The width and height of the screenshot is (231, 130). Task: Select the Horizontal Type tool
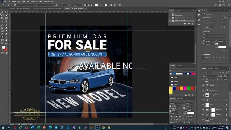(3, 37)
